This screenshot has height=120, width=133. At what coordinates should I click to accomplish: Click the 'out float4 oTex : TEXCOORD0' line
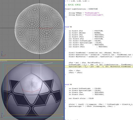(x=86, y=45)
